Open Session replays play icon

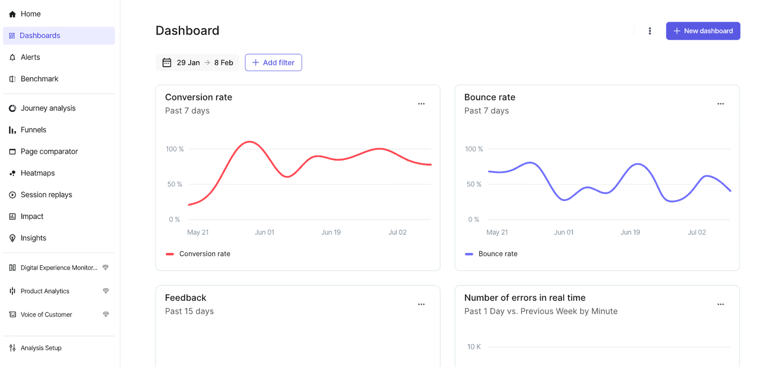pyautogui.click(x=13, y=195)
